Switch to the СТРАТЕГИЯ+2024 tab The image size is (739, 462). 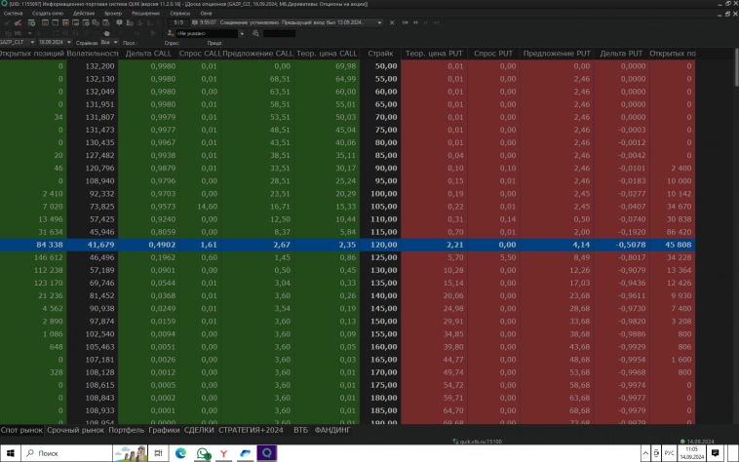tap(253, 429)
